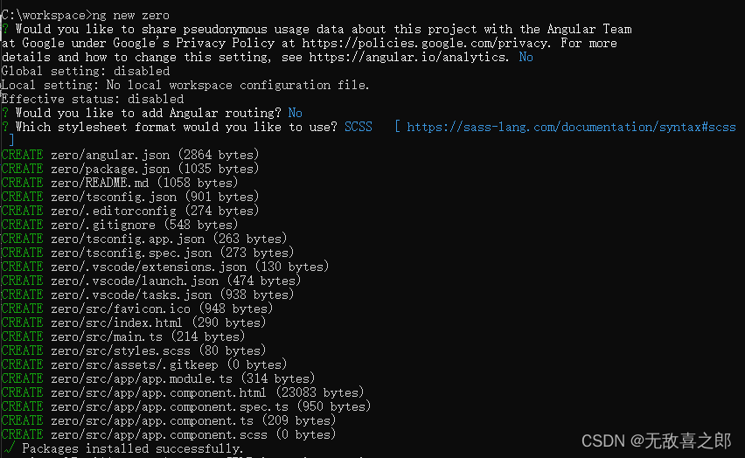Click the zero/package.json file line

[x=130, y=169]
